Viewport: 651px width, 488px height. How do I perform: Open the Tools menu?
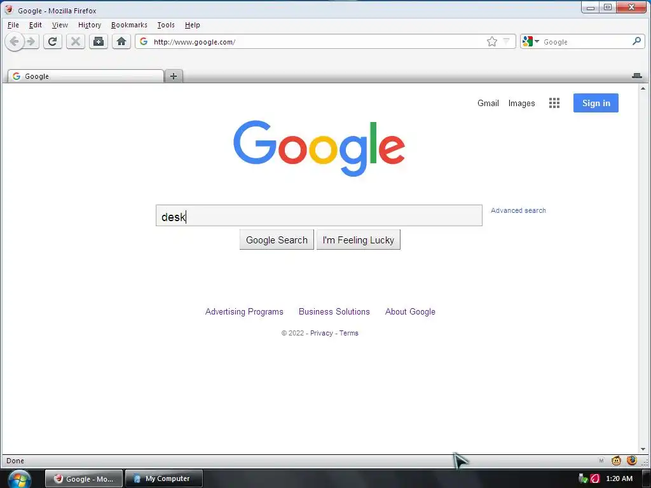(x=166, y=25)
